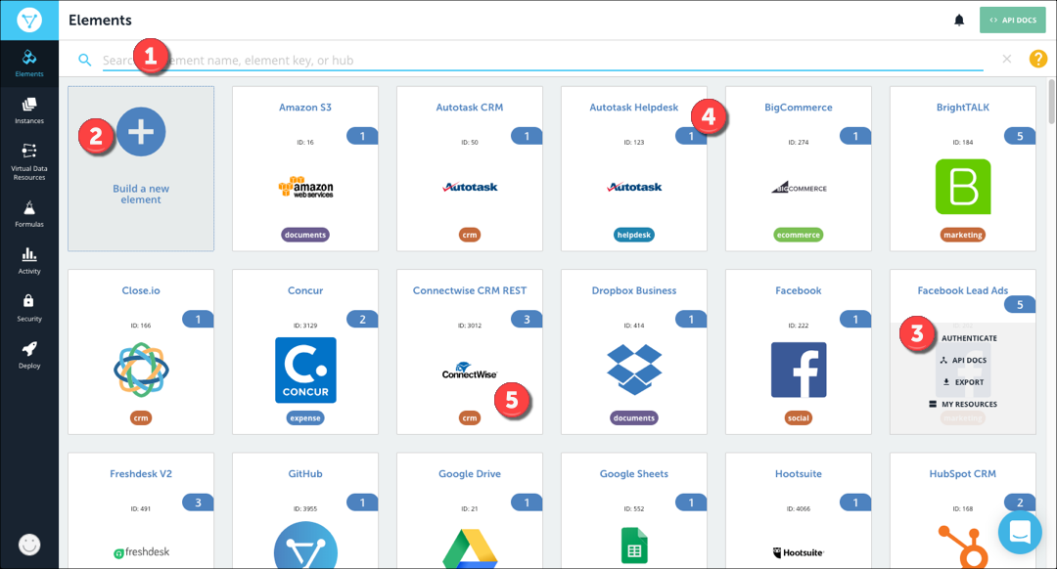Image resolution: width=1057 pixels, height=569 pixels.
Task: Open the chat support bubble
Action: 1020,532
